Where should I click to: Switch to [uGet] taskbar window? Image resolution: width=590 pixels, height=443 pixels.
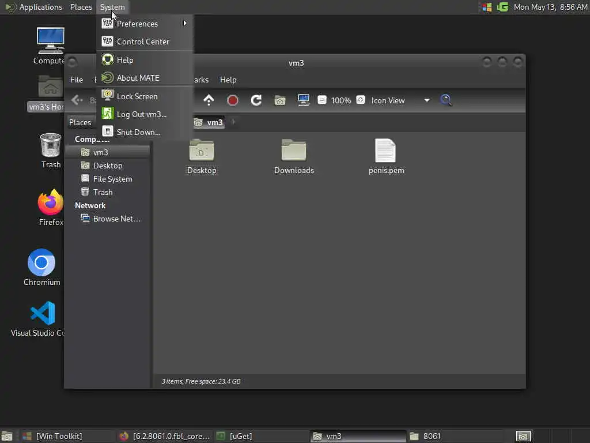point(262,436)
